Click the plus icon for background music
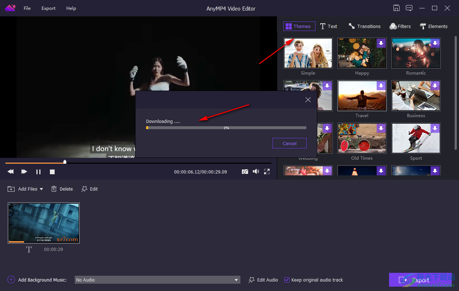This screenshot has height=291, width=459. point(11,280)
